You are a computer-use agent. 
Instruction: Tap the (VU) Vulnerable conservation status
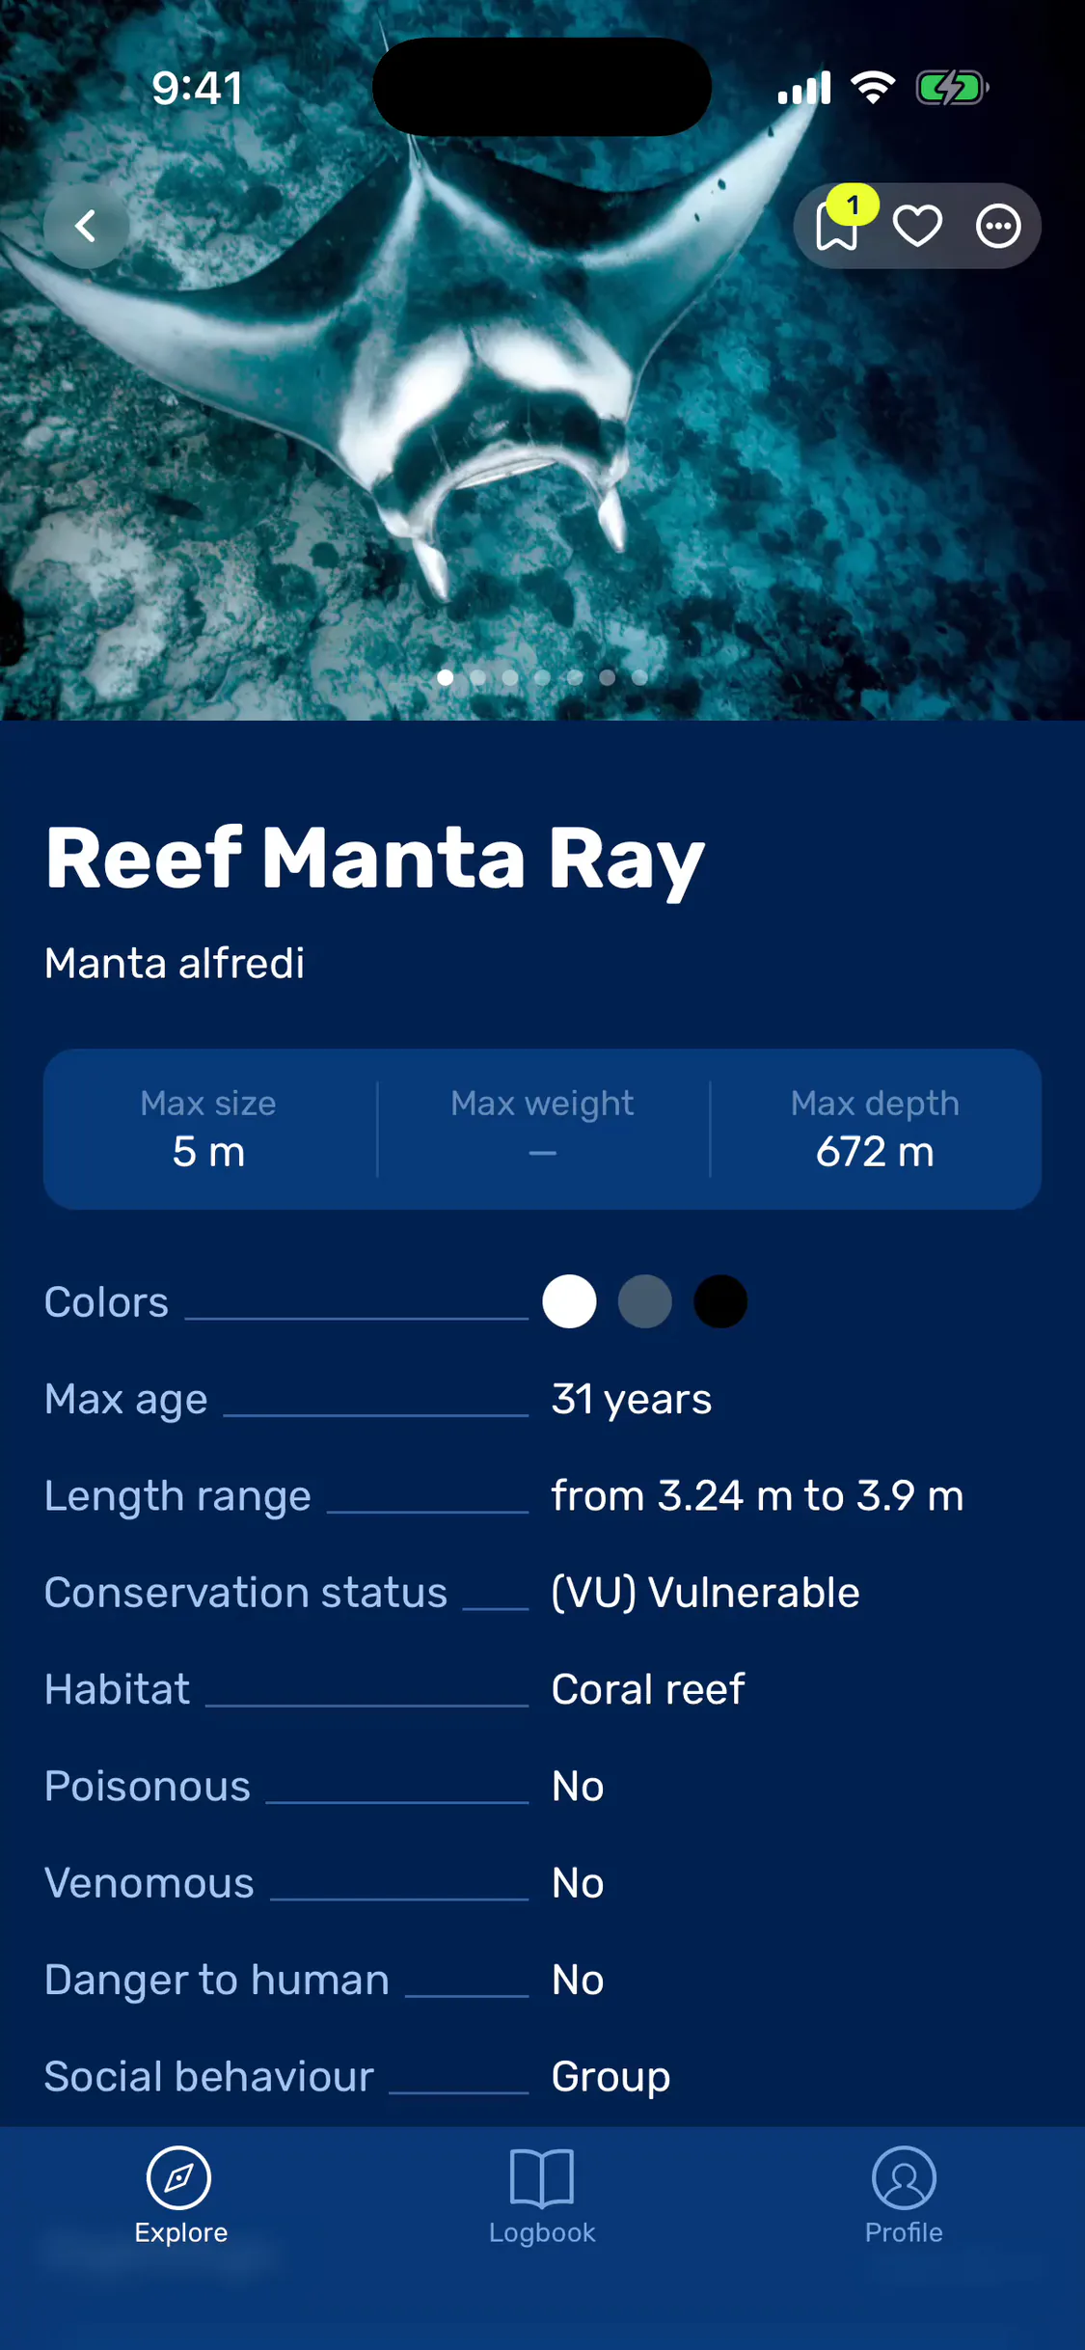[x=705, y=1593]
